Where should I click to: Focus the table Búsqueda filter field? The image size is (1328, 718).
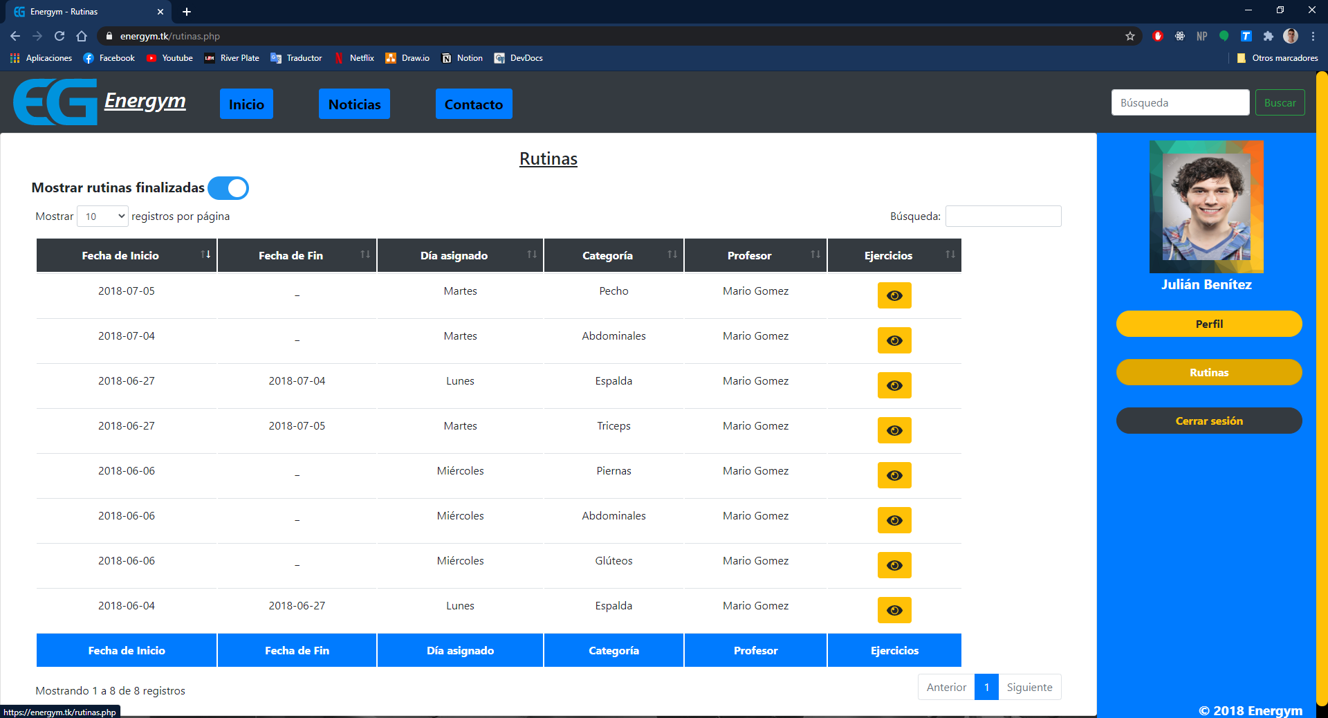tap(1003, 217)
